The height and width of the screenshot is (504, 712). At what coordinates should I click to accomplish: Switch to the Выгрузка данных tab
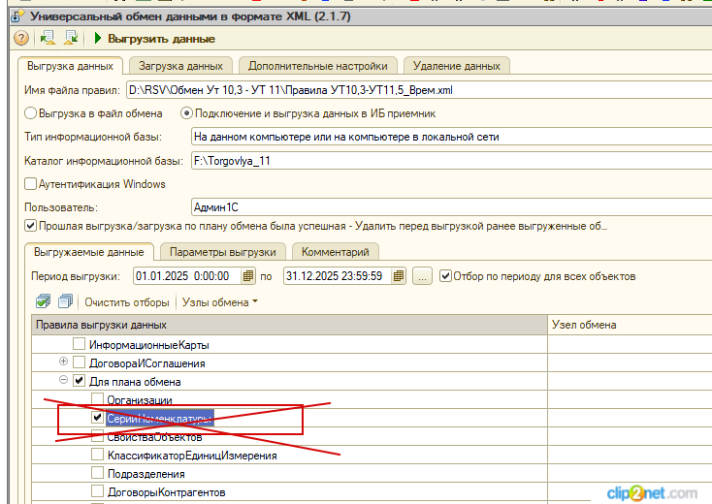[x=70, y=66]
